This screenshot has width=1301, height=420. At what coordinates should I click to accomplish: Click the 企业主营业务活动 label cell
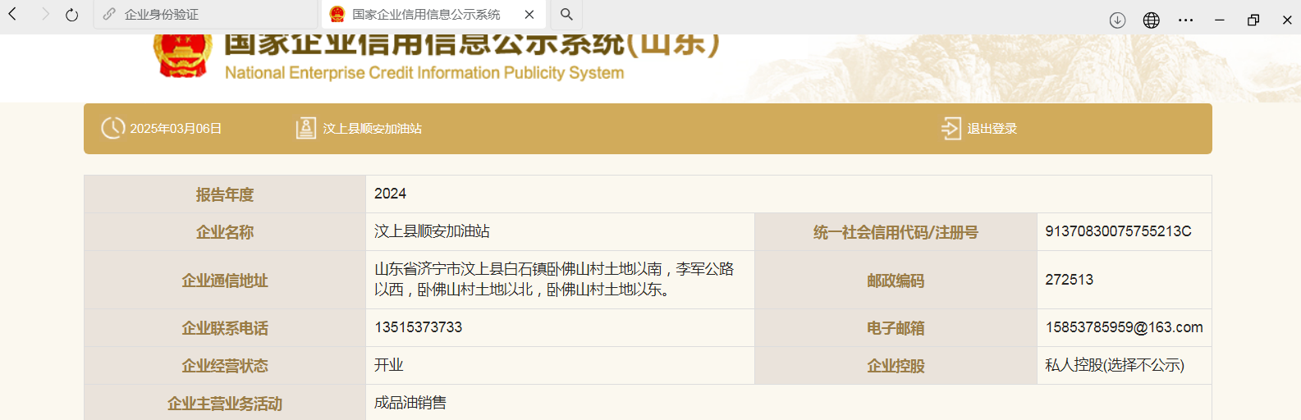click(225, 403)
